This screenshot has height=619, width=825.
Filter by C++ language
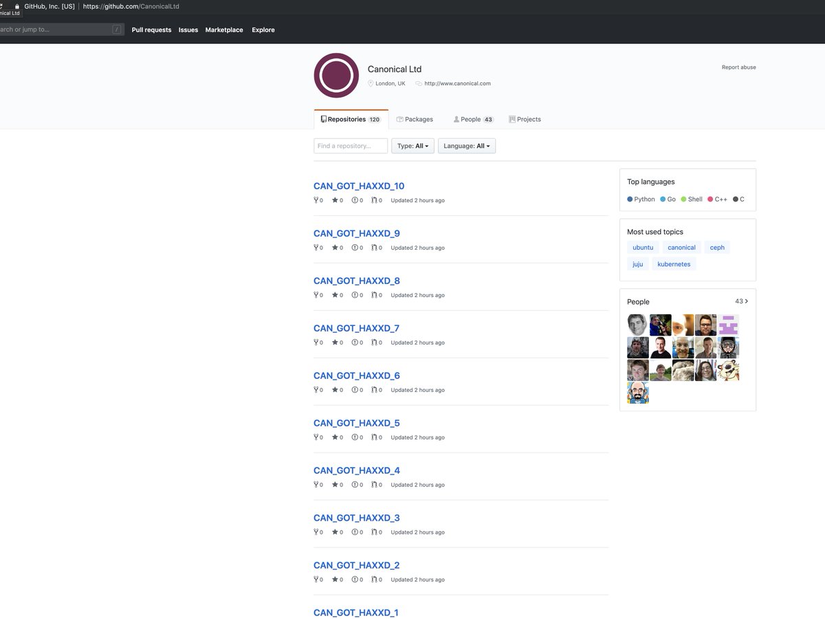coord(717,199)
